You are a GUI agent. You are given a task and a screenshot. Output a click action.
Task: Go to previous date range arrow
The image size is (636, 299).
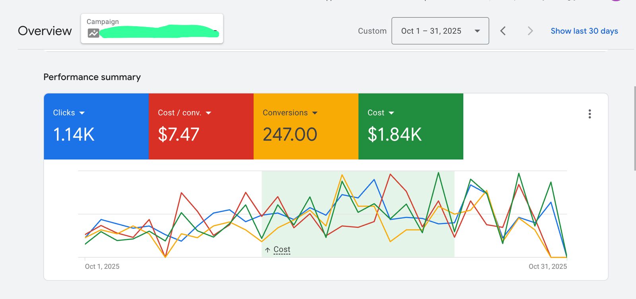point(503,31)
